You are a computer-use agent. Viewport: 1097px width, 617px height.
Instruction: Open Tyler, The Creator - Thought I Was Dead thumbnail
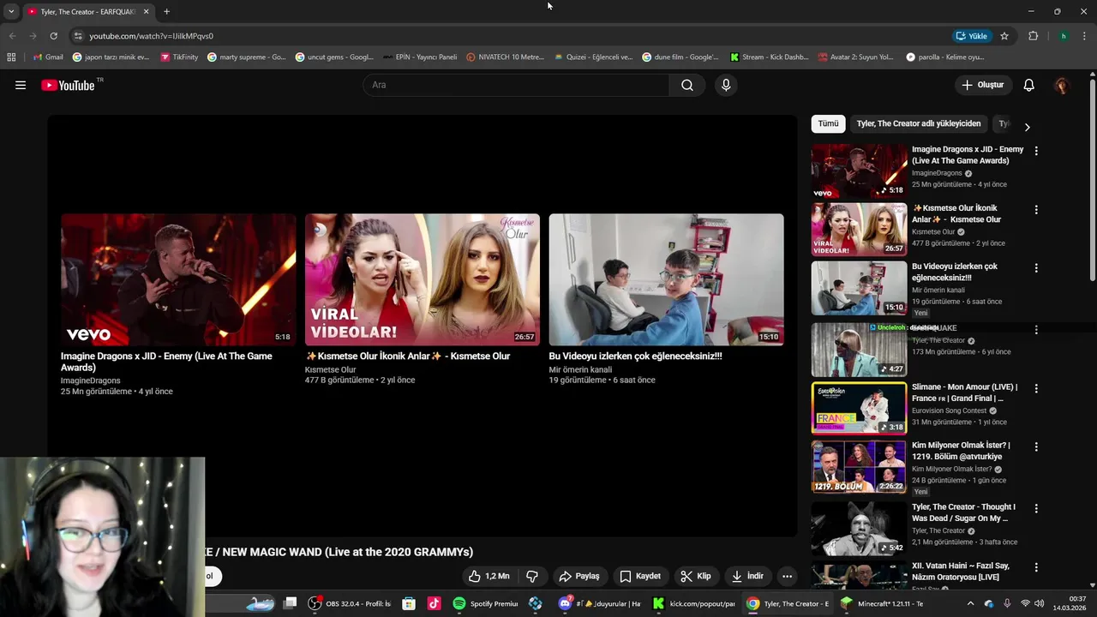click(859, 528)
